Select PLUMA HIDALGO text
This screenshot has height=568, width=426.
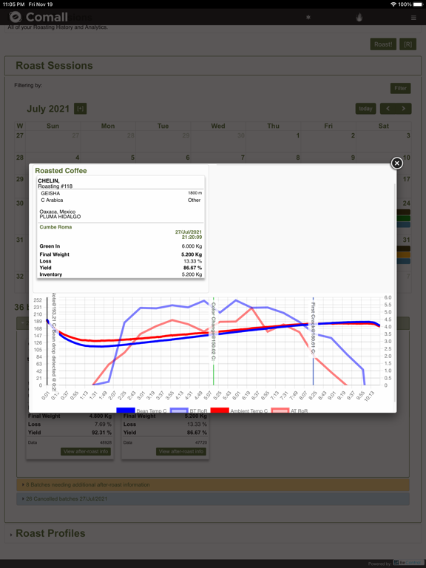(x=60, y=217)
